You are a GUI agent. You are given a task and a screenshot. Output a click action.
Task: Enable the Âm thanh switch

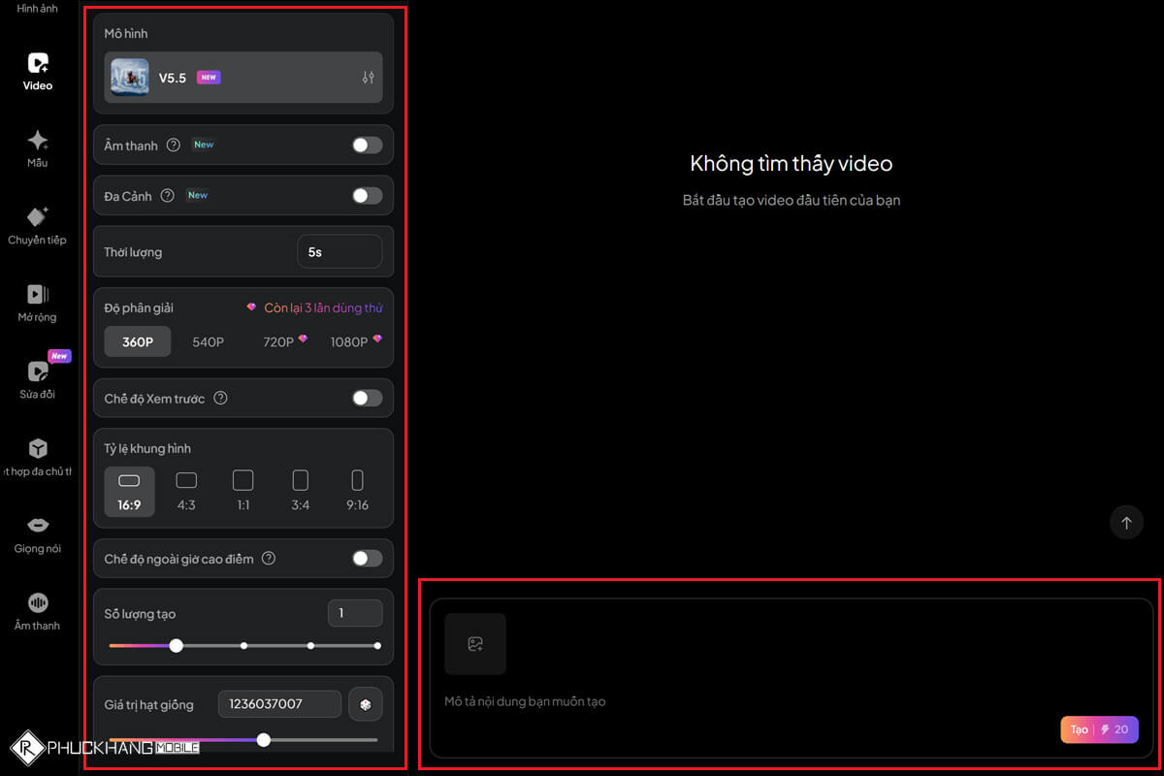[x=367, y=144]
